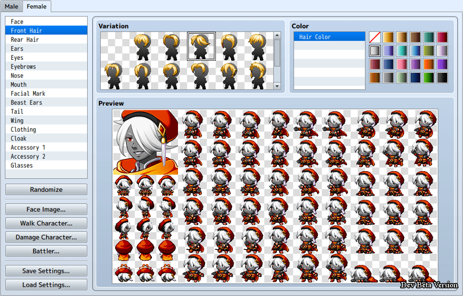This screenshot has width=463, height=296.
Task: Open the Battler export dialog
Action: 46,251
